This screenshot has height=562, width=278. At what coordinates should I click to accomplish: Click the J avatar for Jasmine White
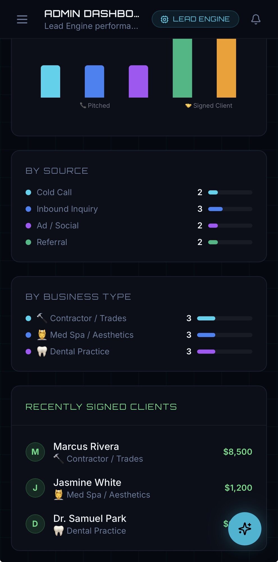pyautogui.click(x=35, y=488)
